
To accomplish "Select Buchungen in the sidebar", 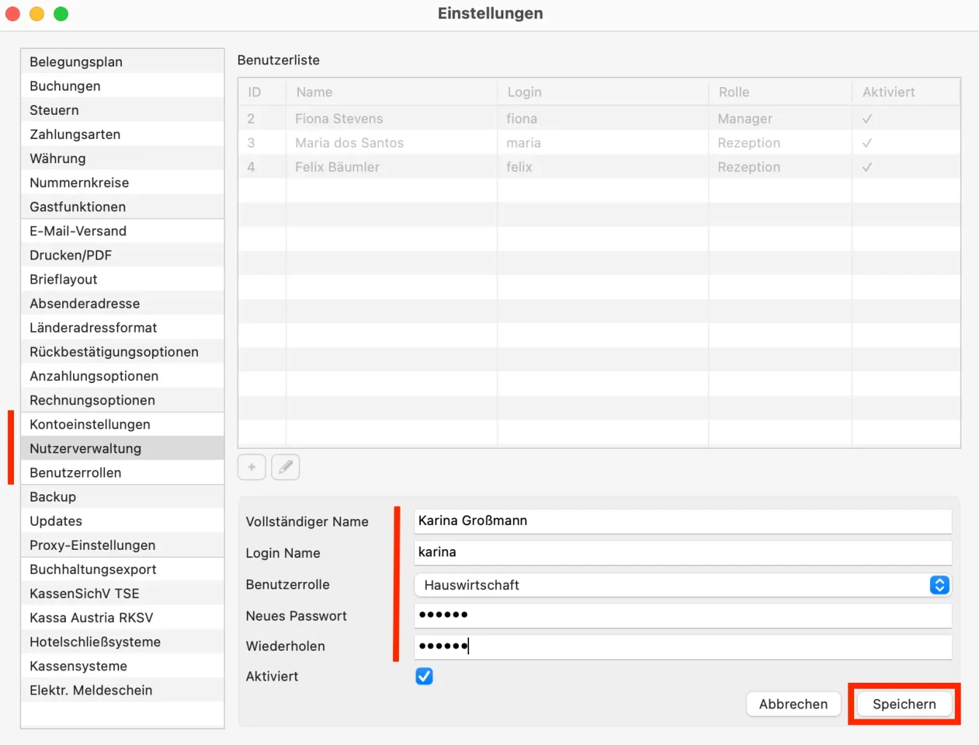I will 123,86.
